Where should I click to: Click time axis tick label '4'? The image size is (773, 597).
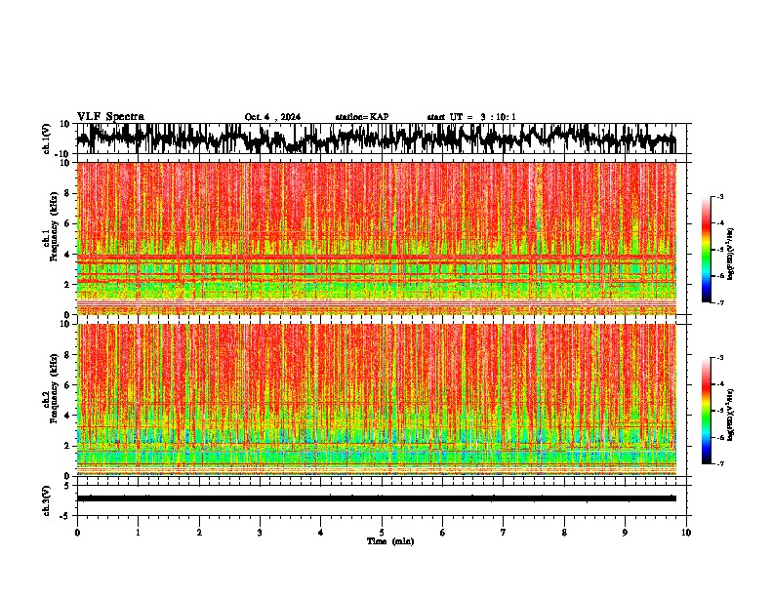point(321,533)
